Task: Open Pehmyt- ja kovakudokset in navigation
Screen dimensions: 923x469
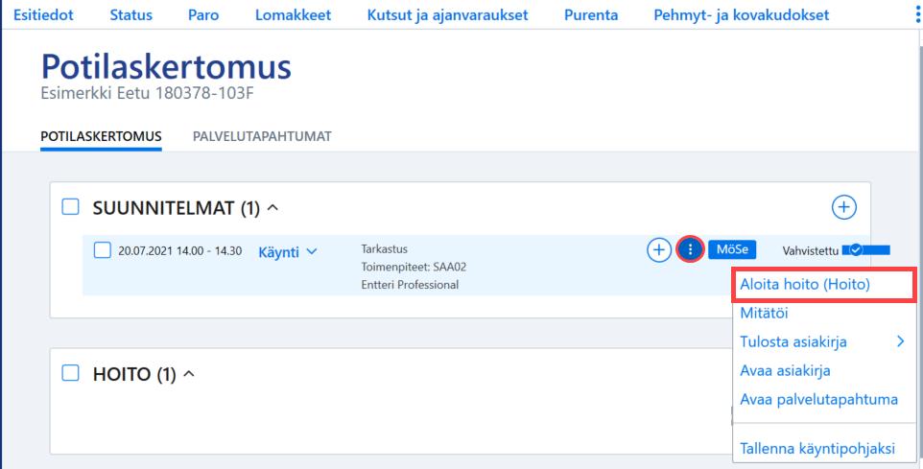Action: (742, 15)
